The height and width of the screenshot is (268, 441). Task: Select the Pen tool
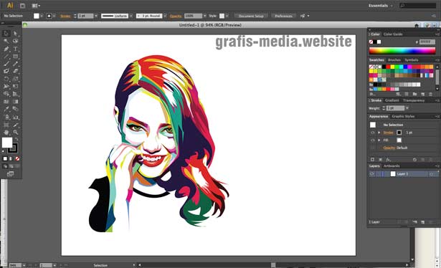(6, 49)
